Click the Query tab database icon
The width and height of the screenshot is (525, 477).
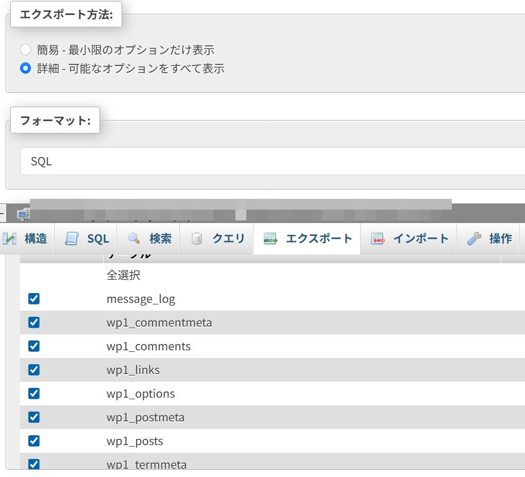[197, 238]
